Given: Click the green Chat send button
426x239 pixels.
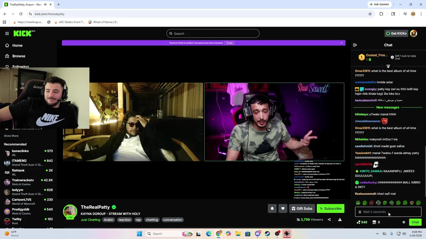Looking at the screenshot, I should [415, 222].
